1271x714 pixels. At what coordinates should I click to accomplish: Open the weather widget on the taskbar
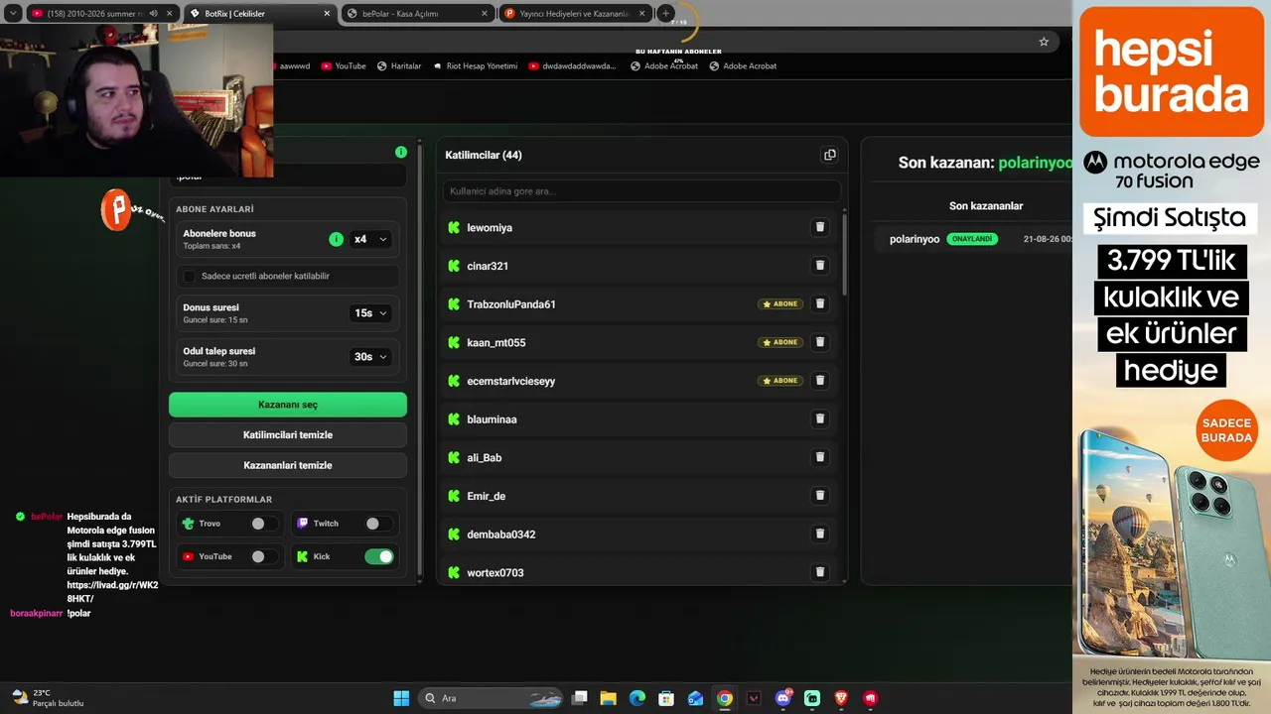click(x=47, y=698)
